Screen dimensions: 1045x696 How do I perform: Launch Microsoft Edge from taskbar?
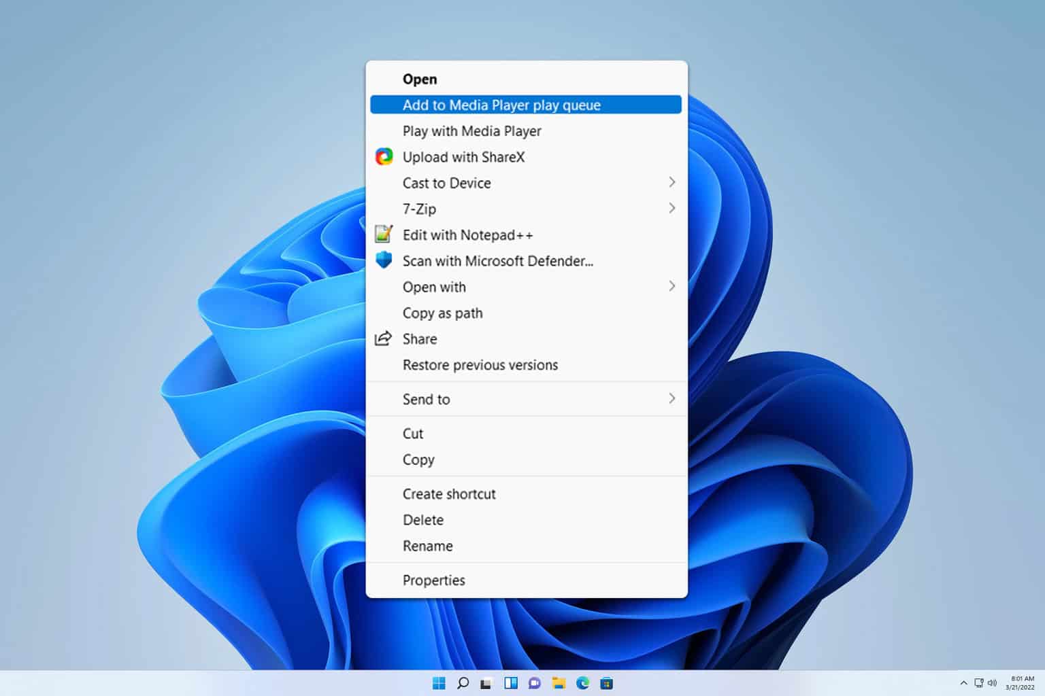pos(583,683)
